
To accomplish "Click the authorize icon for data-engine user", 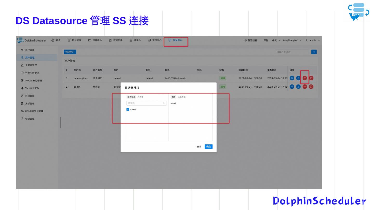I will click(x=292, y=78).
